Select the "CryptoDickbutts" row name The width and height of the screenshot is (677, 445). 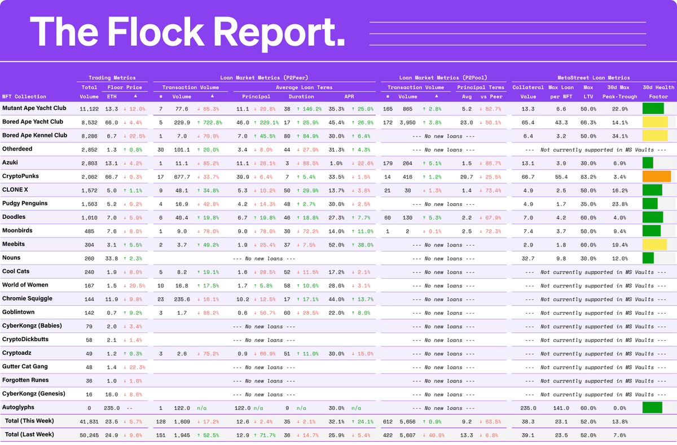tap(25, 339)
